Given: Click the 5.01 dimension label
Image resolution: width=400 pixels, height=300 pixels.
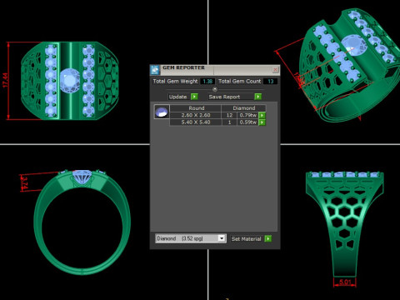Looking at the screenshot, I should tap(345, 282).
